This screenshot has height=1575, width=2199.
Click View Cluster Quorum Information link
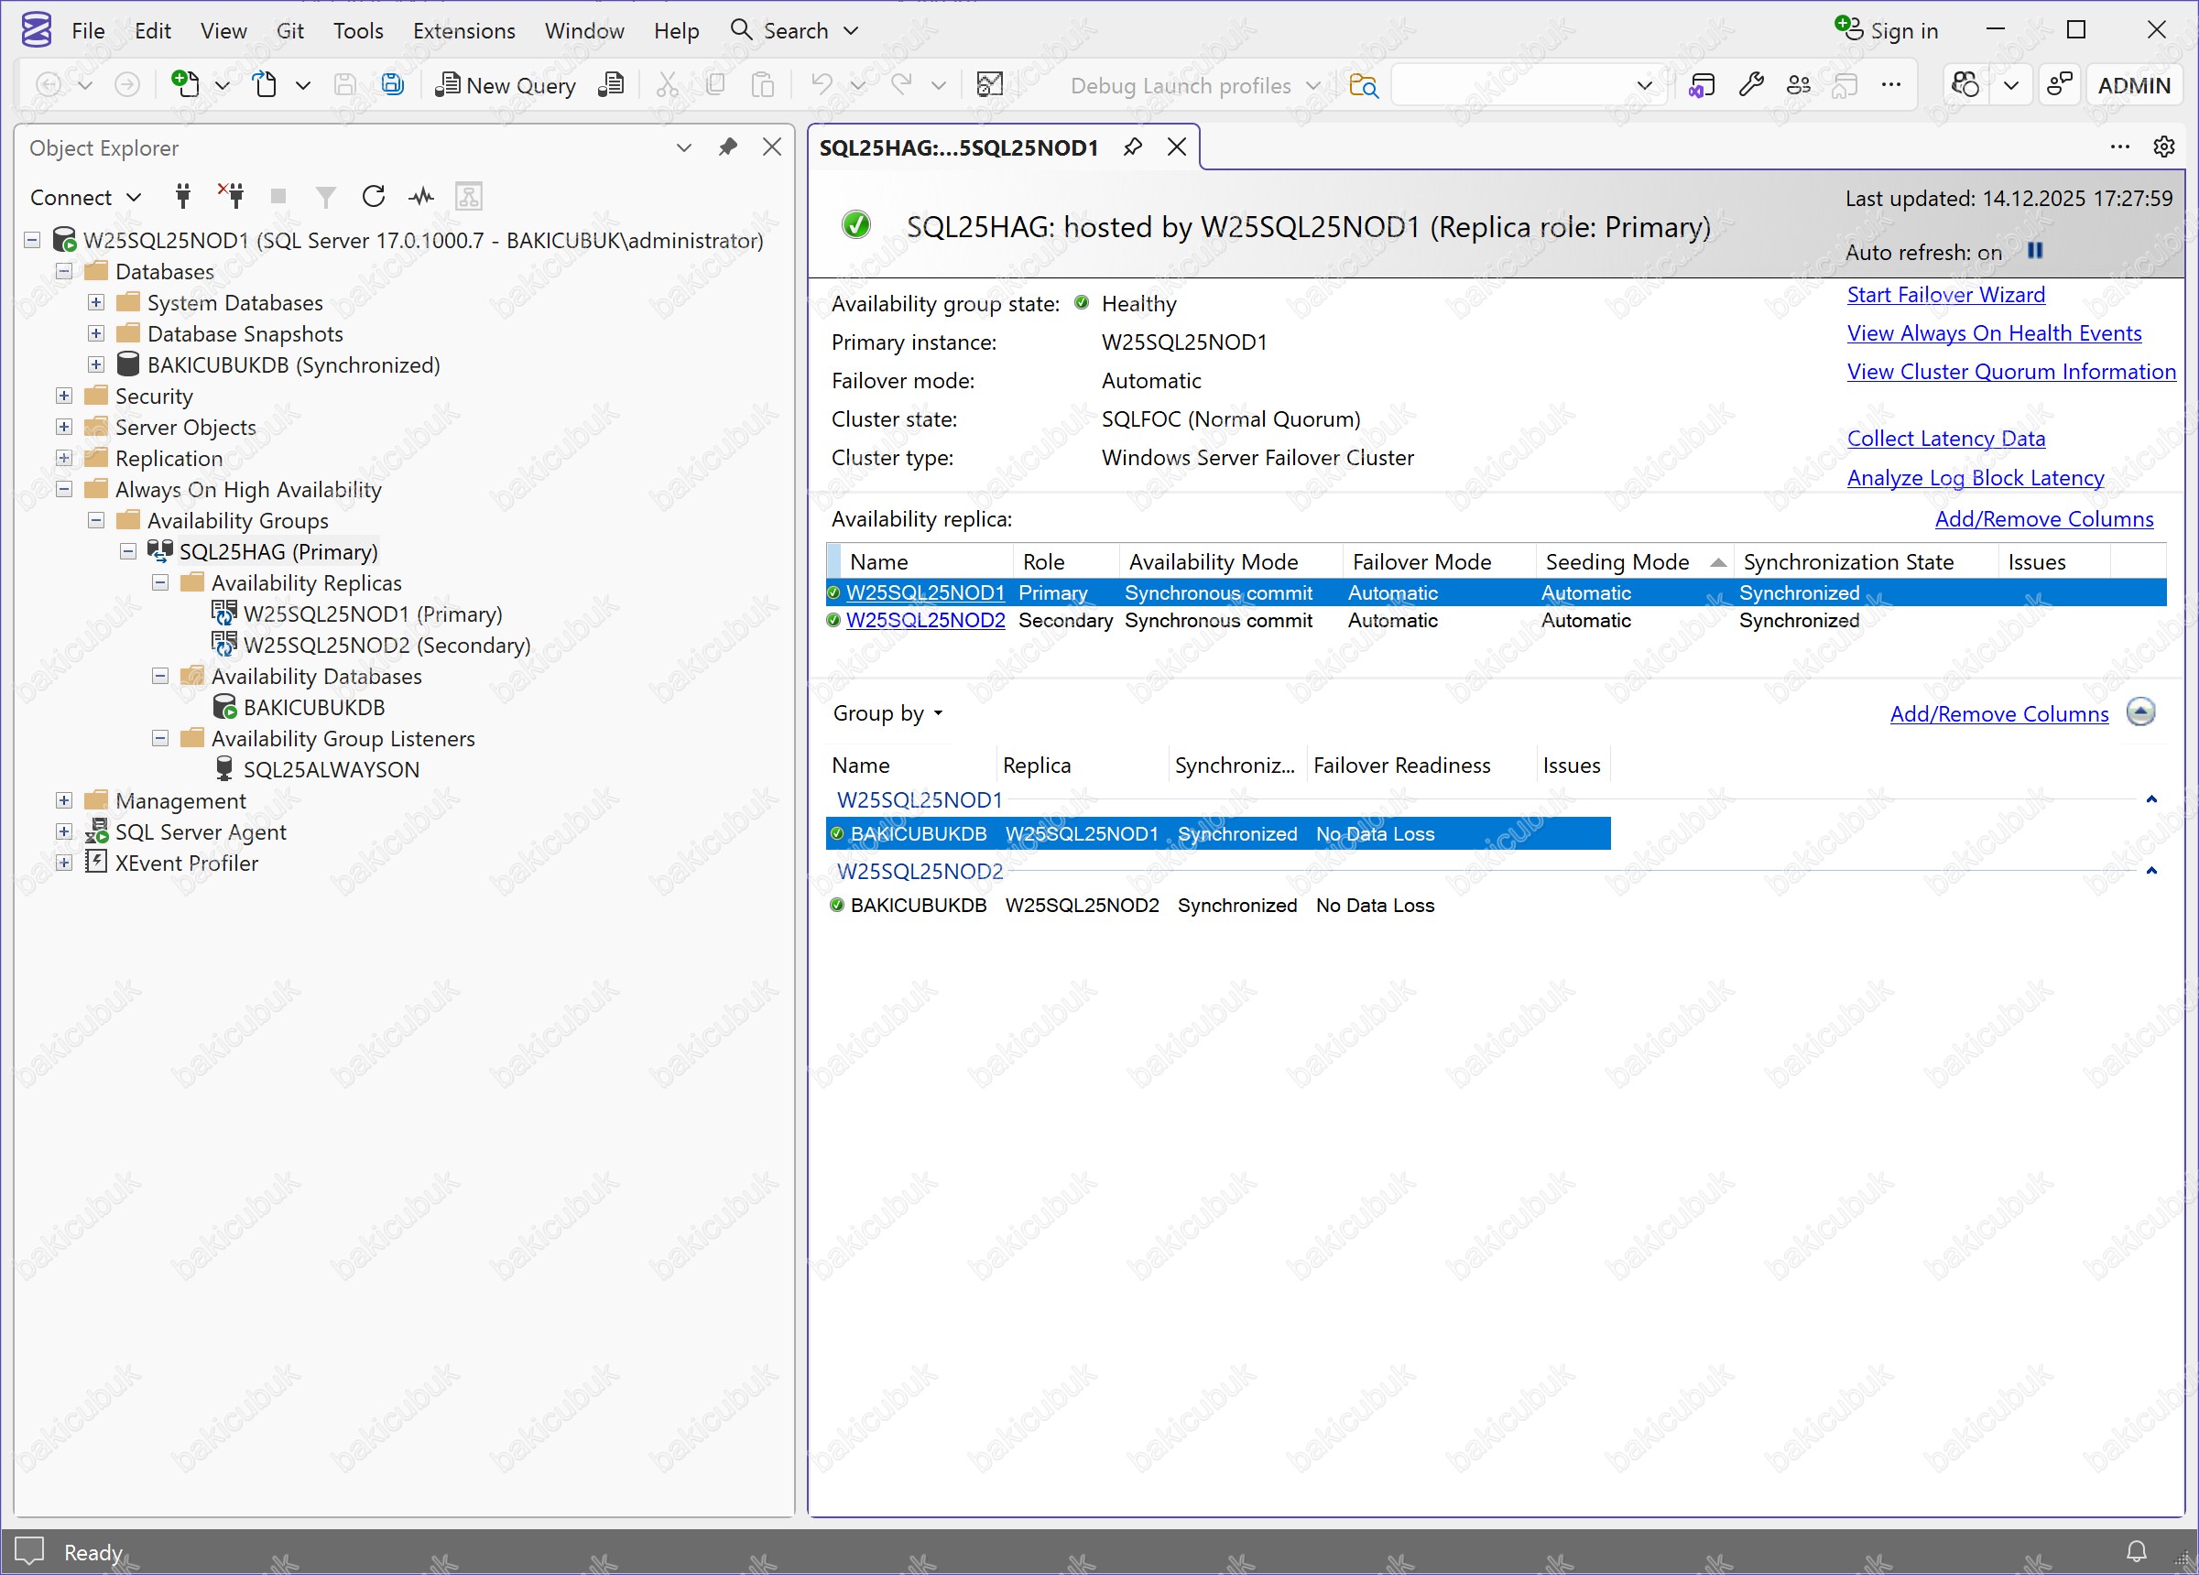tap(2010, 371)
